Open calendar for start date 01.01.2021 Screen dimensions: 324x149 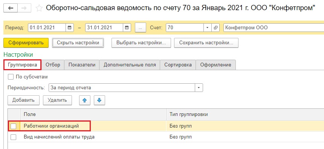(69, 27)
